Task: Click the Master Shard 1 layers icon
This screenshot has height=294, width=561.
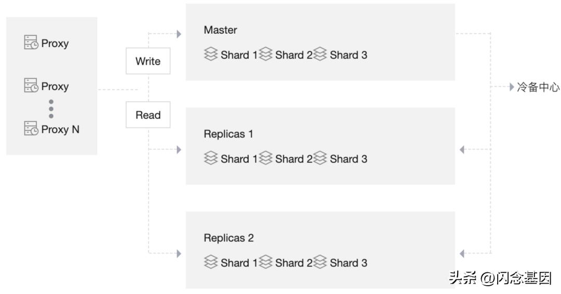Action: [210, 55]
